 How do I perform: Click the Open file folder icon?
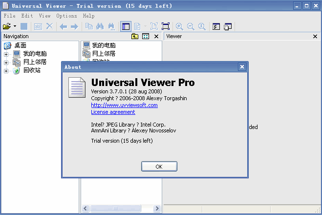7,26
